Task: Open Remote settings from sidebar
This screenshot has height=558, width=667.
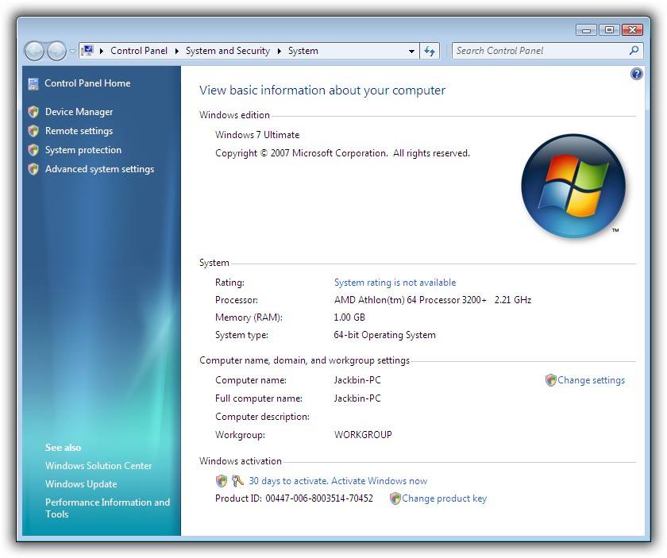Action: (79, 130)
